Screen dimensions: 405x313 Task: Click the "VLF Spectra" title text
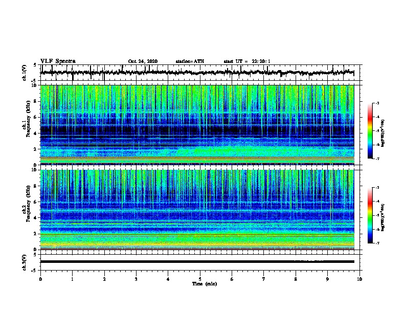[x=58, y=61]
